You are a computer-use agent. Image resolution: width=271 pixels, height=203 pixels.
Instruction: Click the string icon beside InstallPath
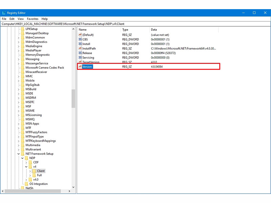tap(80, 48)
